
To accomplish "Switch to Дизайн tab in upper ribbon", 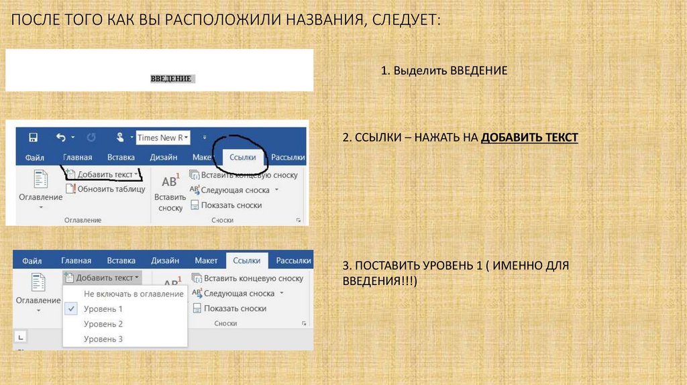I will 164,157.
